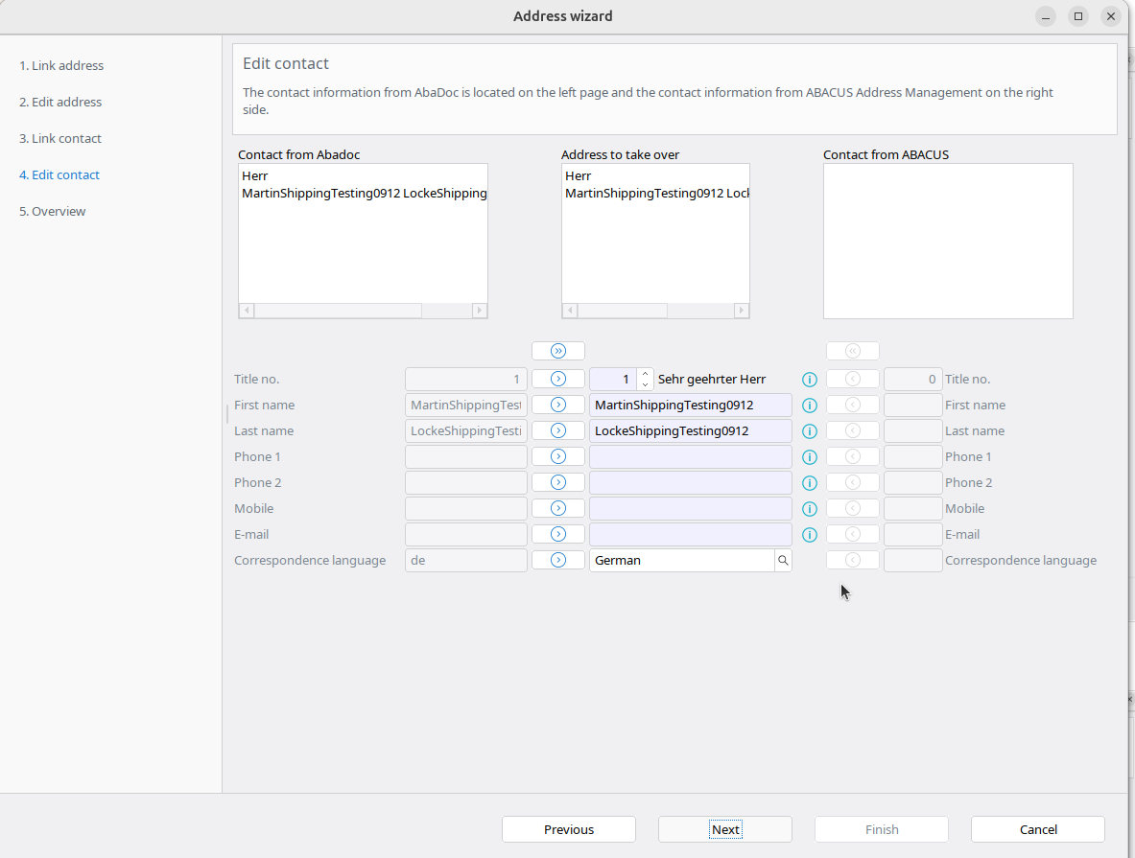Copy First name using its arrow button
Screen dimensions: 1135x858
pos(558,405)
